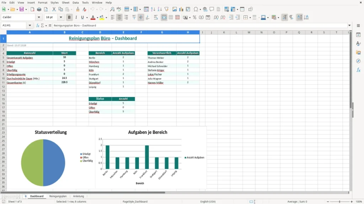This screenshot has width=364, height=204.
Task: Toggle Align Top
Action: click(134, 17)
